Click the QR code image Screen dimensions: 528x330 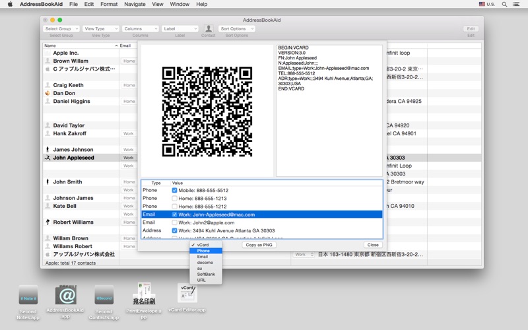pyautogui.click(x=207, y=111)
